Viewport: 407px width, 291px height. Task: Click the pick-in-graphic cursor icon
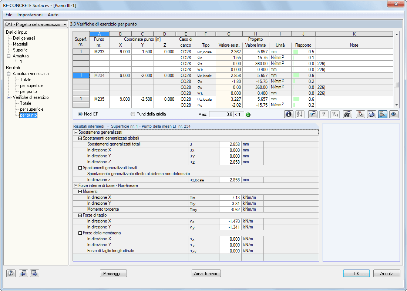click(360, 114)
